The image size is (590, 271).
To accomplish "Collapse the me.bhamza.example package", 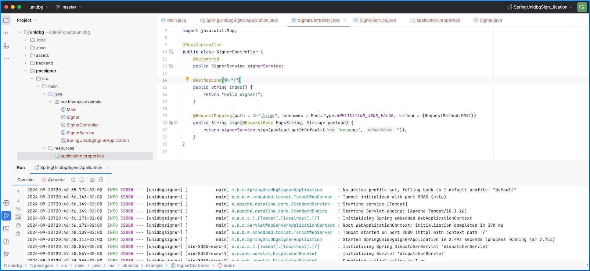I will click(50, 102).
